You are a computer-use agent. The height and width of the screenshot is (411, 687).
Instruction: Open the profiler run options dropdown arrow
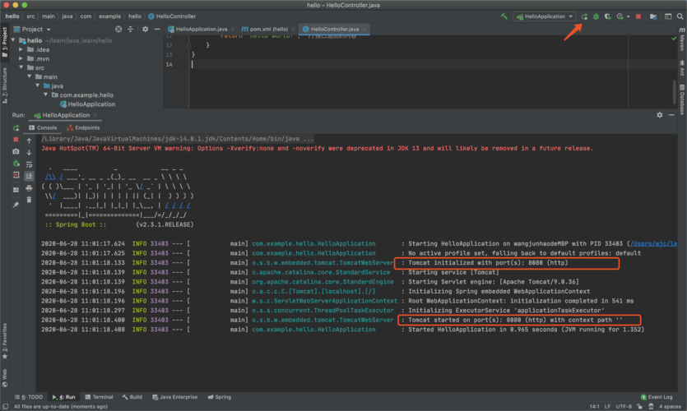click(629, 16)
